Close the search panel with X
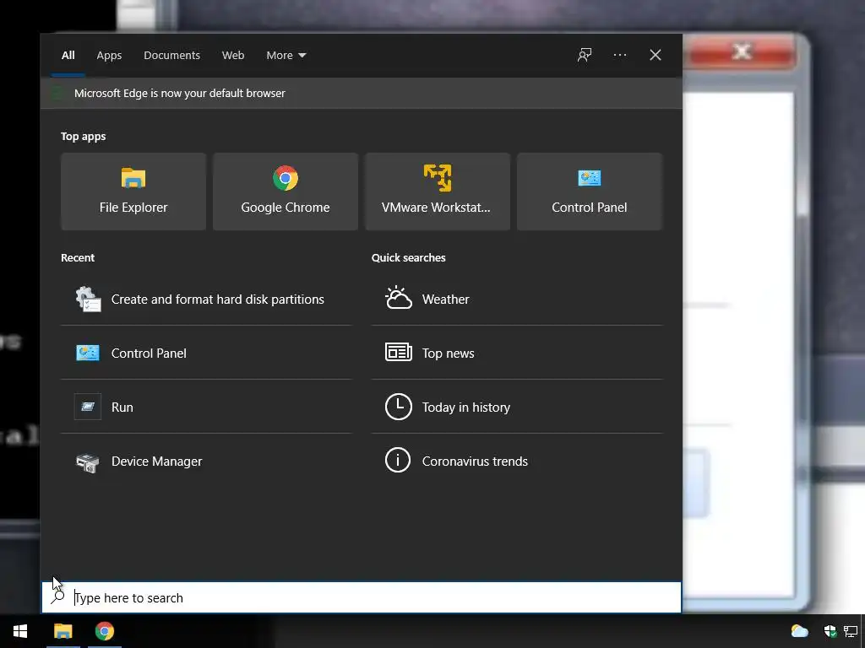865x648 pixels. (x=655, y=55)
